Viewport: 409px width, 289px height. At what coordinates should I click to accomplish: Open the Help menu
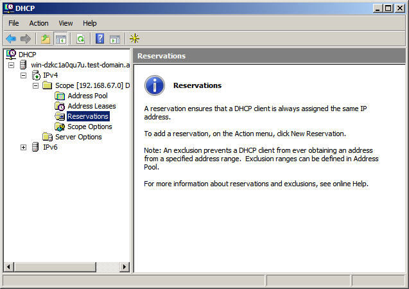[90, 23]
